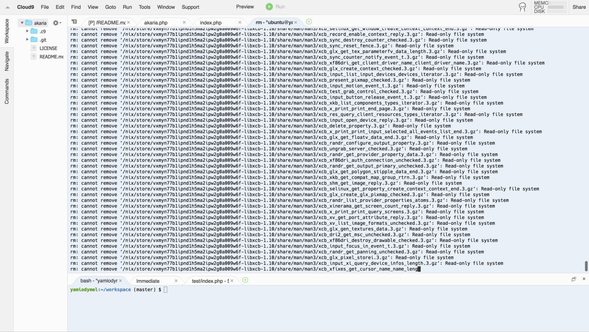Click the editor tab list icon
This screenshot has width=589, height=332.
74,22
